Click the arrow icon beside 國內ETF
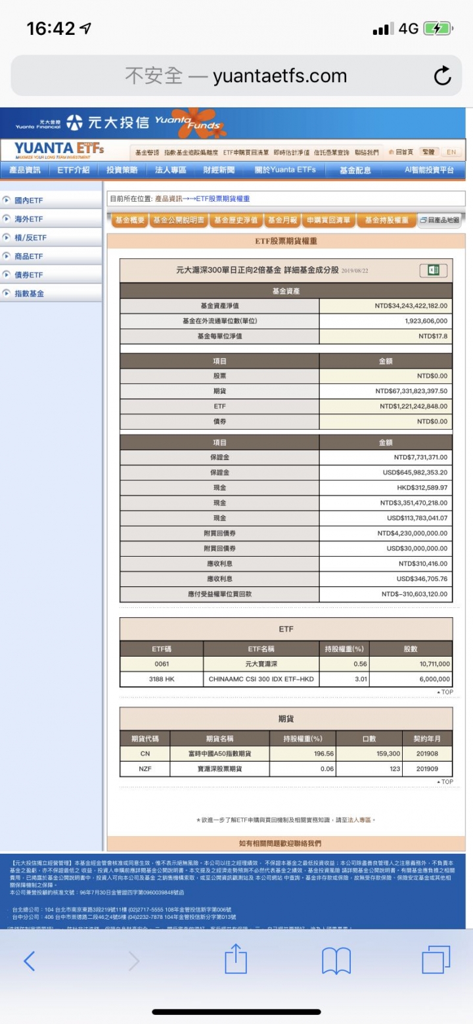The width and height of the screenshot is (473, 1024). point(7,200)
